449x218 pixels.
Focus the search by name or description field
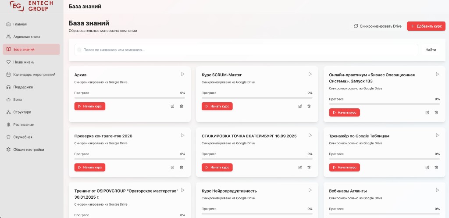coord(246,50)
